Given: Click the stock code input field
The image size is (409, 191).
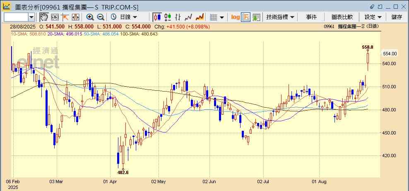Looking at the screenshot, I should click(x=16, y=17).
